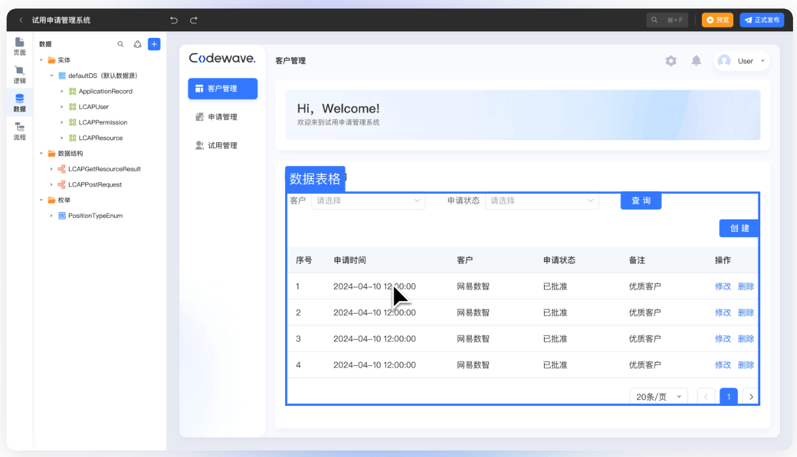Expand the LCAPGetResourceResult structure
Image resolution: width=797 pixels, height=457 pixels.
[x=52, y=169]
